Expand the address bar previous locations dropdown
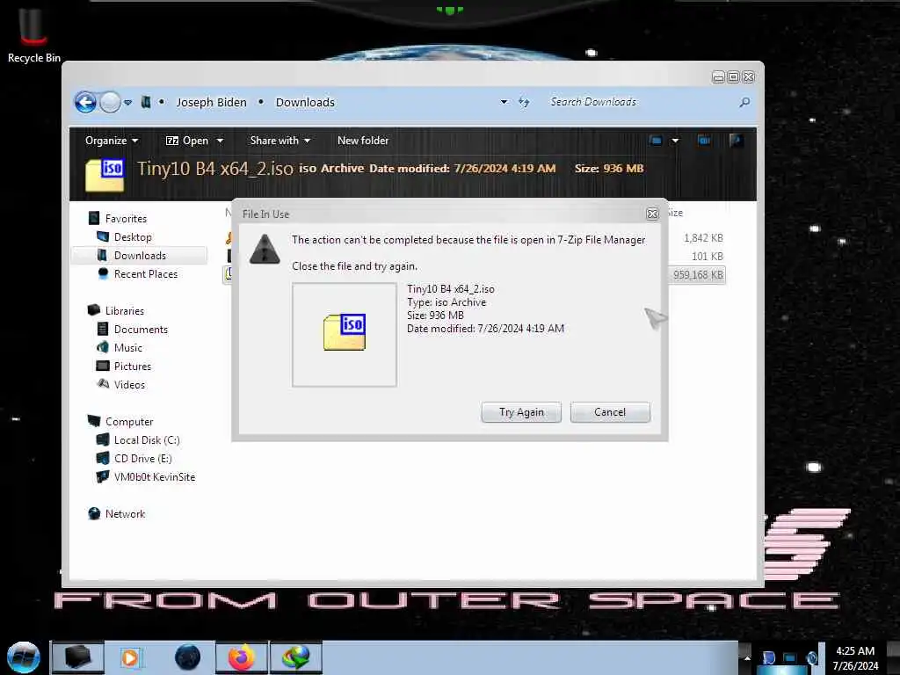The width and height of the screenshot is (900, 675). pyautogui.click(x=504, y=102)
